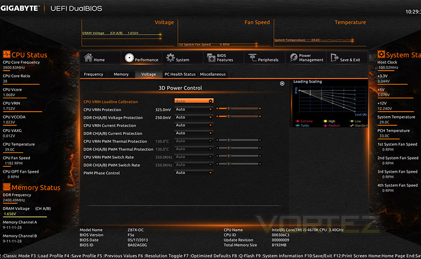This screenshot has width=421, height=259.
Task: Open the System gear icon
Action: (170, 58)
